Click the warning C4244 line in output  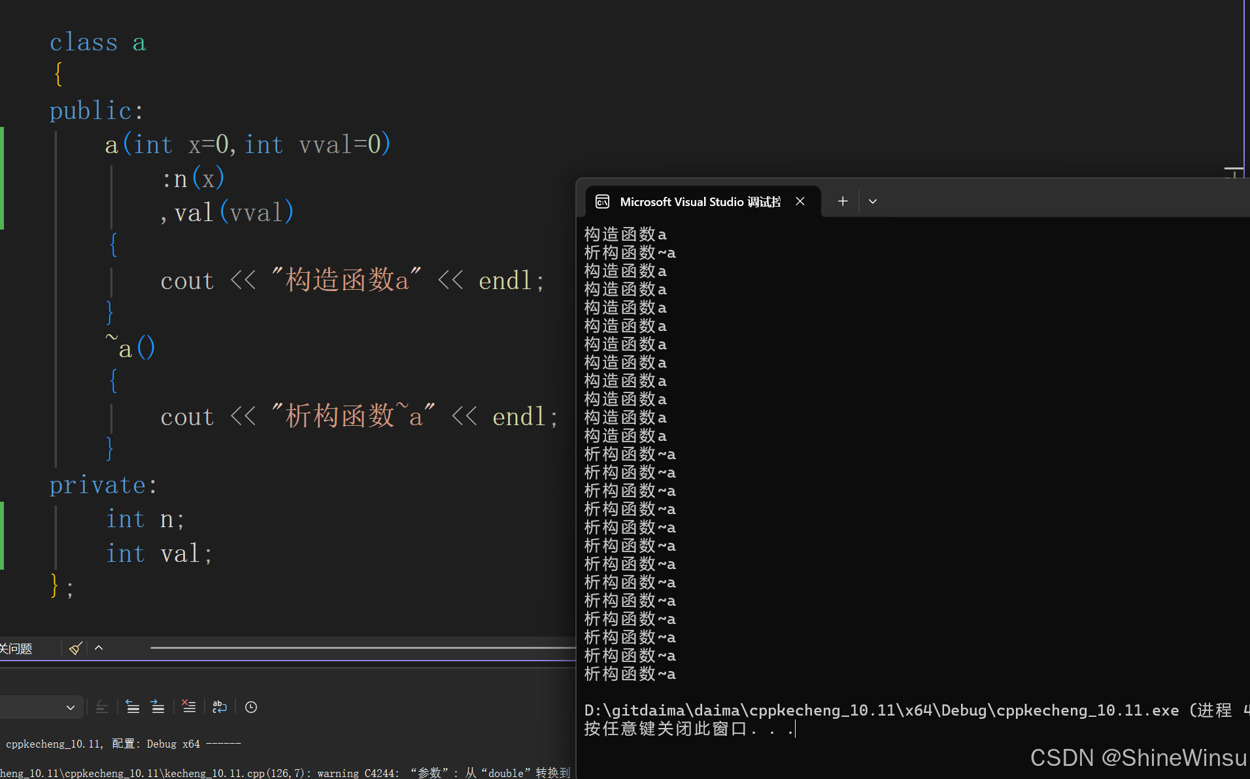pyautogui.click(x=285, y=772)
